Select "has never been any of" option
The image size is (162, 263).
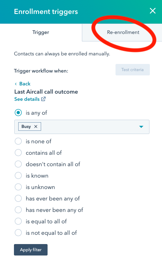[18, 210]
